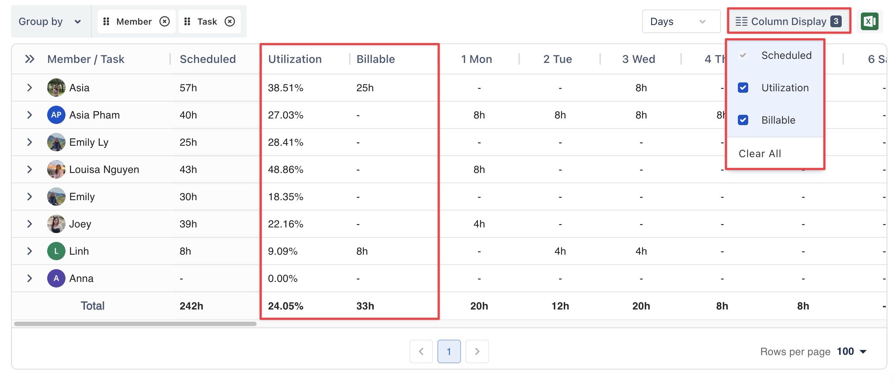Image resolution: width=894 pixels, height=382 pixels.
Task: Go to the next page
Action: coord(477,351)
